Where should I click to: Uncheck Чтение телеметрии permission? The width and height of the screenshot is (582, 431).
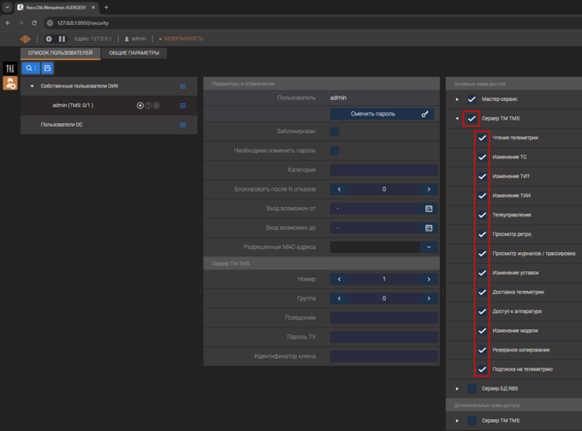tap(483, 138)
